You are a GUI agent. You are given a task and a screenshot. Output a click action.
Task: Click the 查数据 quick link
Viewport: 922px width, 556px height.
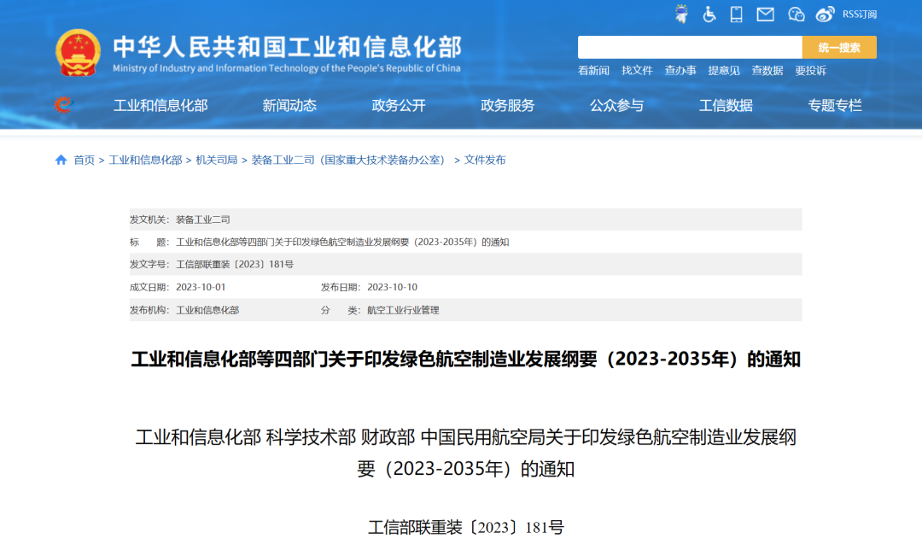(x=767, y=71)
